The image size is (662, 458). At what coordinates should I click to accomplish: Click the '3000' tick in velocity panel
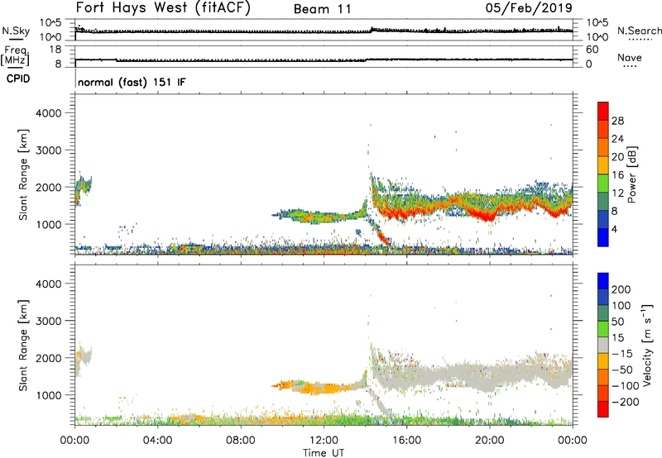(49, 321)
